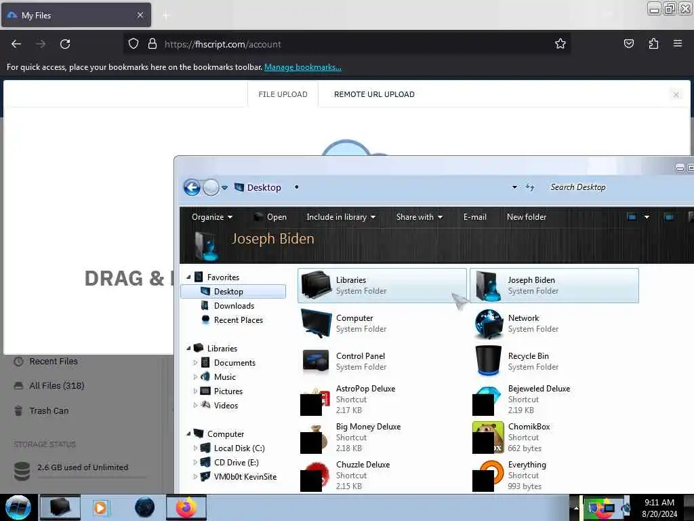Open the Organize menu
The height and width of the screenshot is (521, 694).
coord(212,217)
